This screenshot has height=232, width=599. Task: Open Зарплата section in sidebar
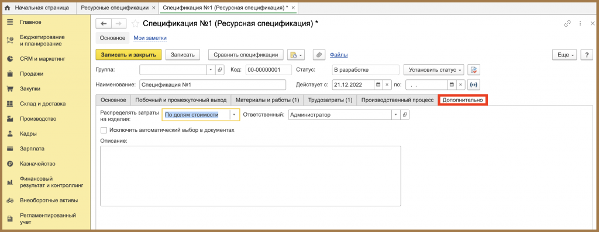pos(32,149)
